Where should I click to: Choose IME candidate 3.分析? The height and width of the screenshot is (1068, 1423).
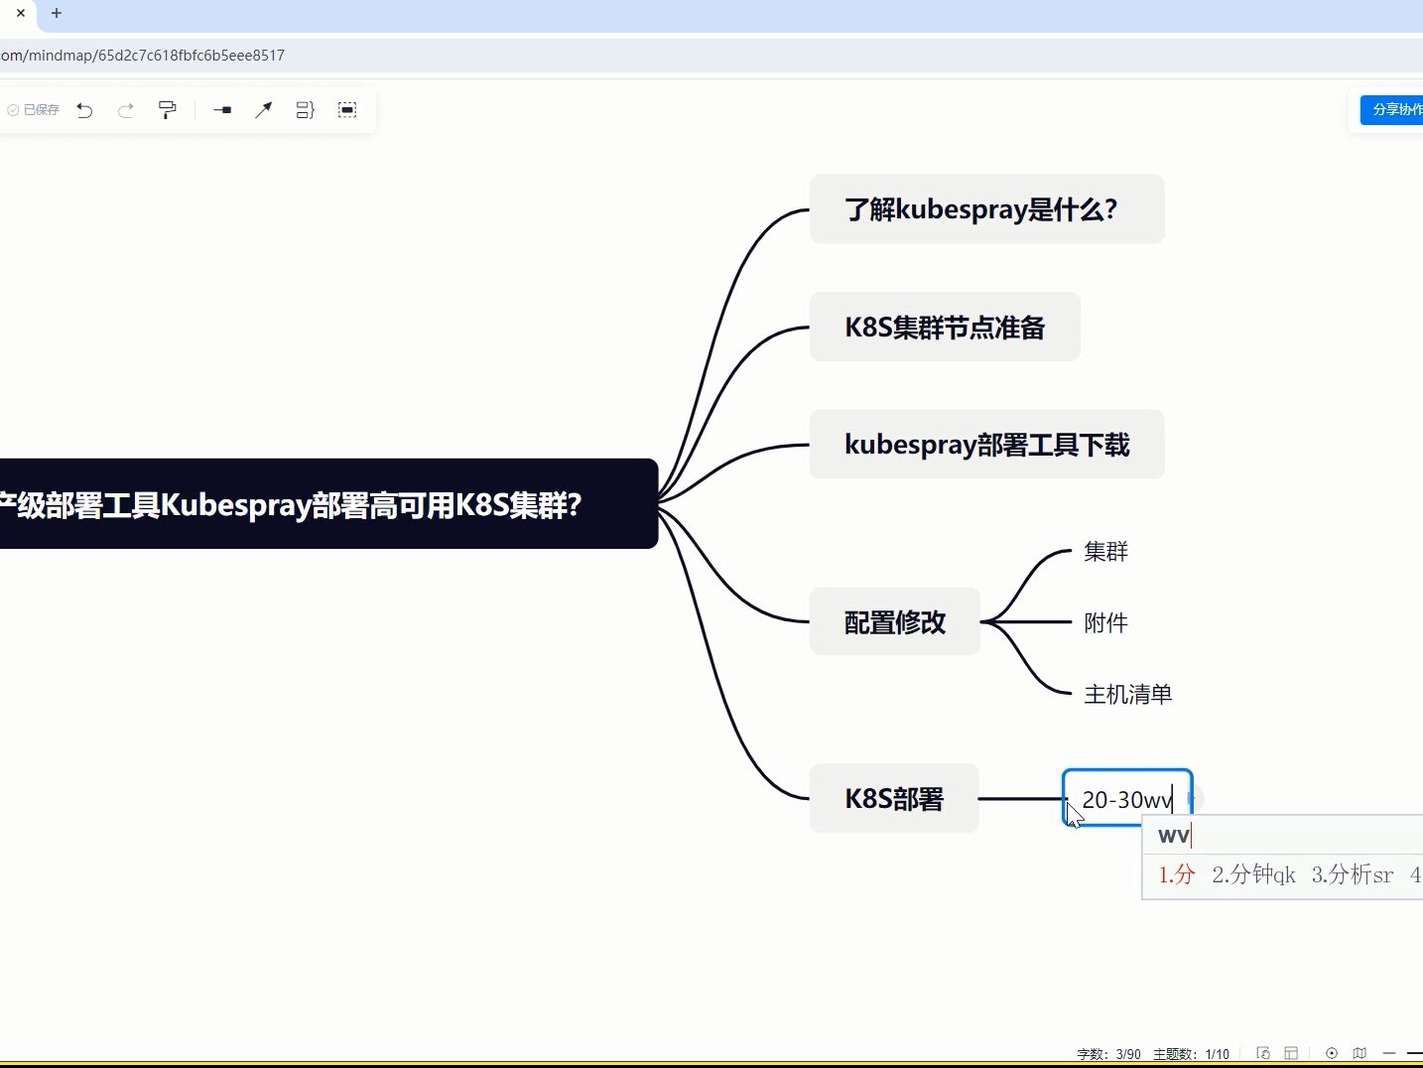(1352, 874)
